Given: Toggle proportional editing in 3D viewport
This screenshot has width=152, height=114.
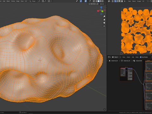Looking at the screenshot, I should (x=49, y=1).
